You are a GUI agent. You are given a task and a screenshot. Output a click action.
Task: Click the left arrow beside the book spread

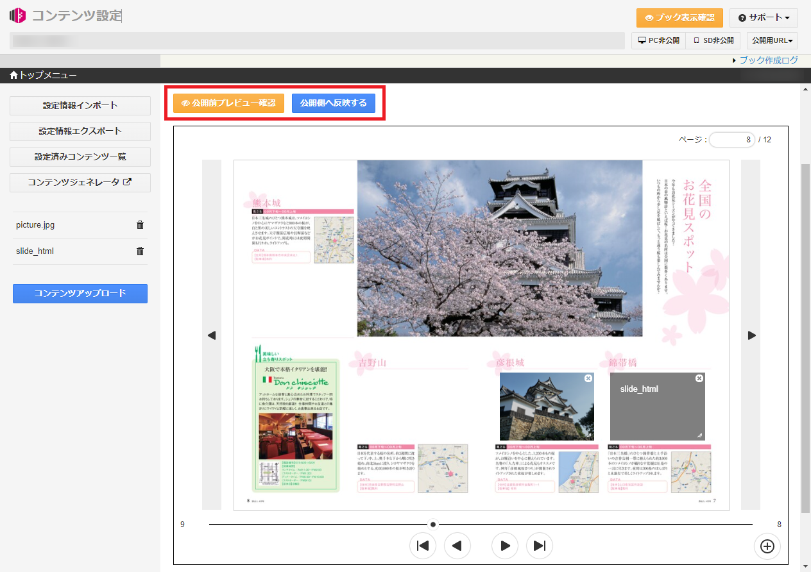click(x=212, y=335)
